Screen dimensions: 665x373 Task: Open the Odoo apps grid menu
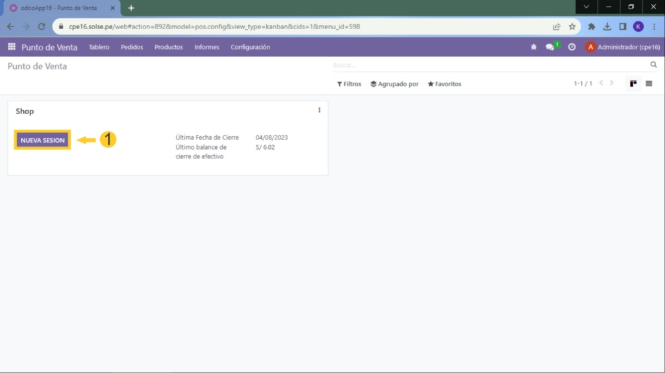coord(11,47)
